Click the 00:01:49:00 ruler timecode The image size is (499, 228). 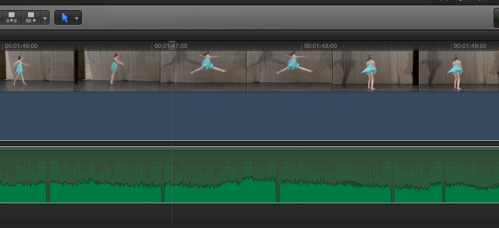point(470,46)
